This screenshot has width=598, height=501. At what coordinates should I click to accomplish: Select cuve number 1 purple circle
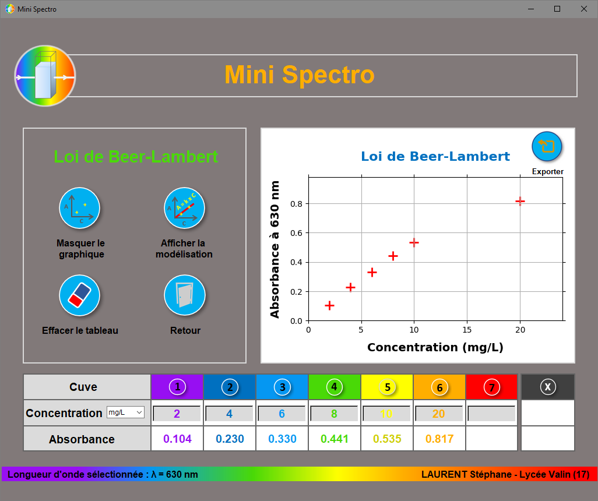coord(177,387)
